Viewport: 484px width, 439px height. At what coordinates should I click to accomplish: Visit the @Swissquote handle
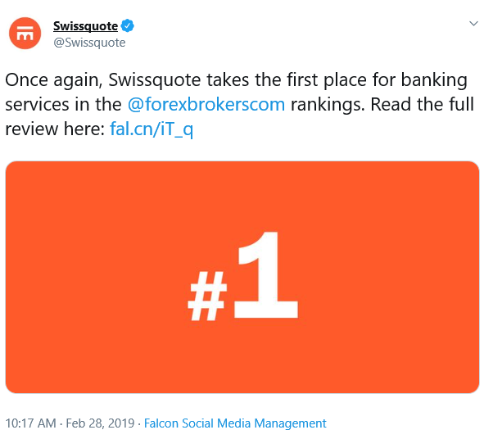89,43
